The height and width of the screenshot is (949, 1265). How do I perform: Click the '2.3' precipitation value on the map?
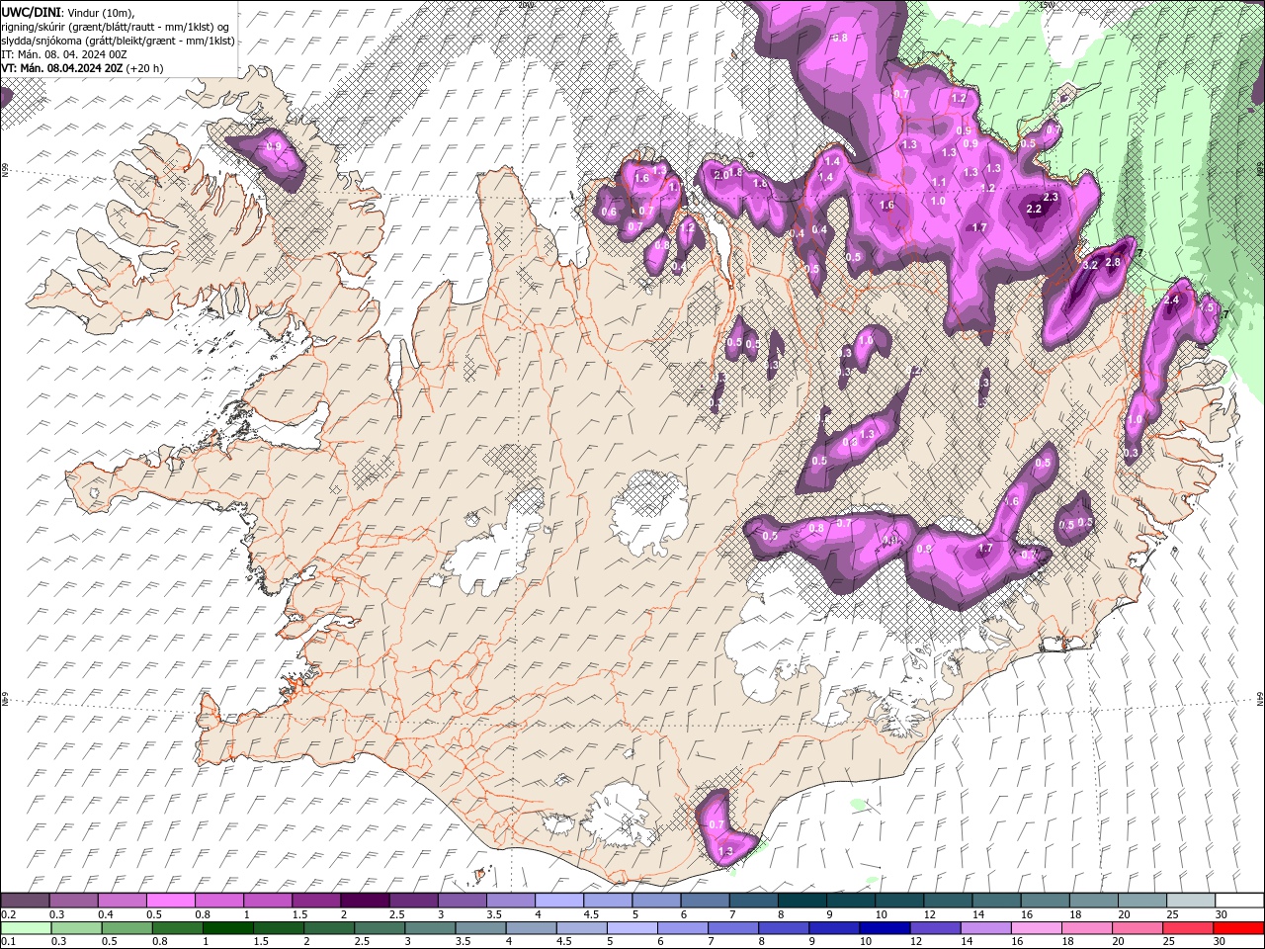(x=1051, y=197)
